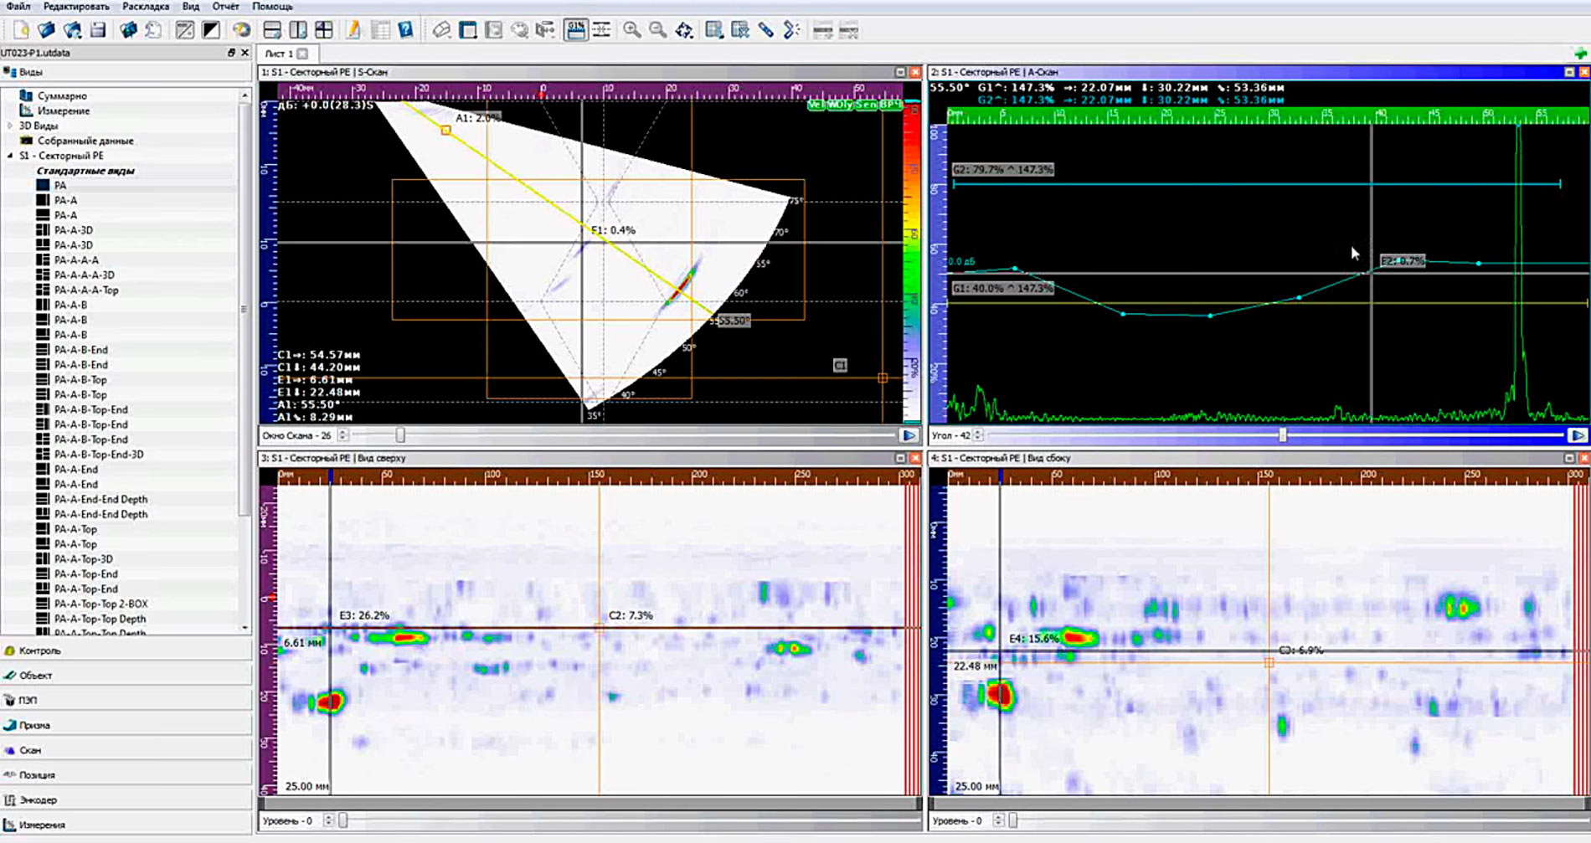Click the Zoom Out magnifier icon

(x=658, y=30)
